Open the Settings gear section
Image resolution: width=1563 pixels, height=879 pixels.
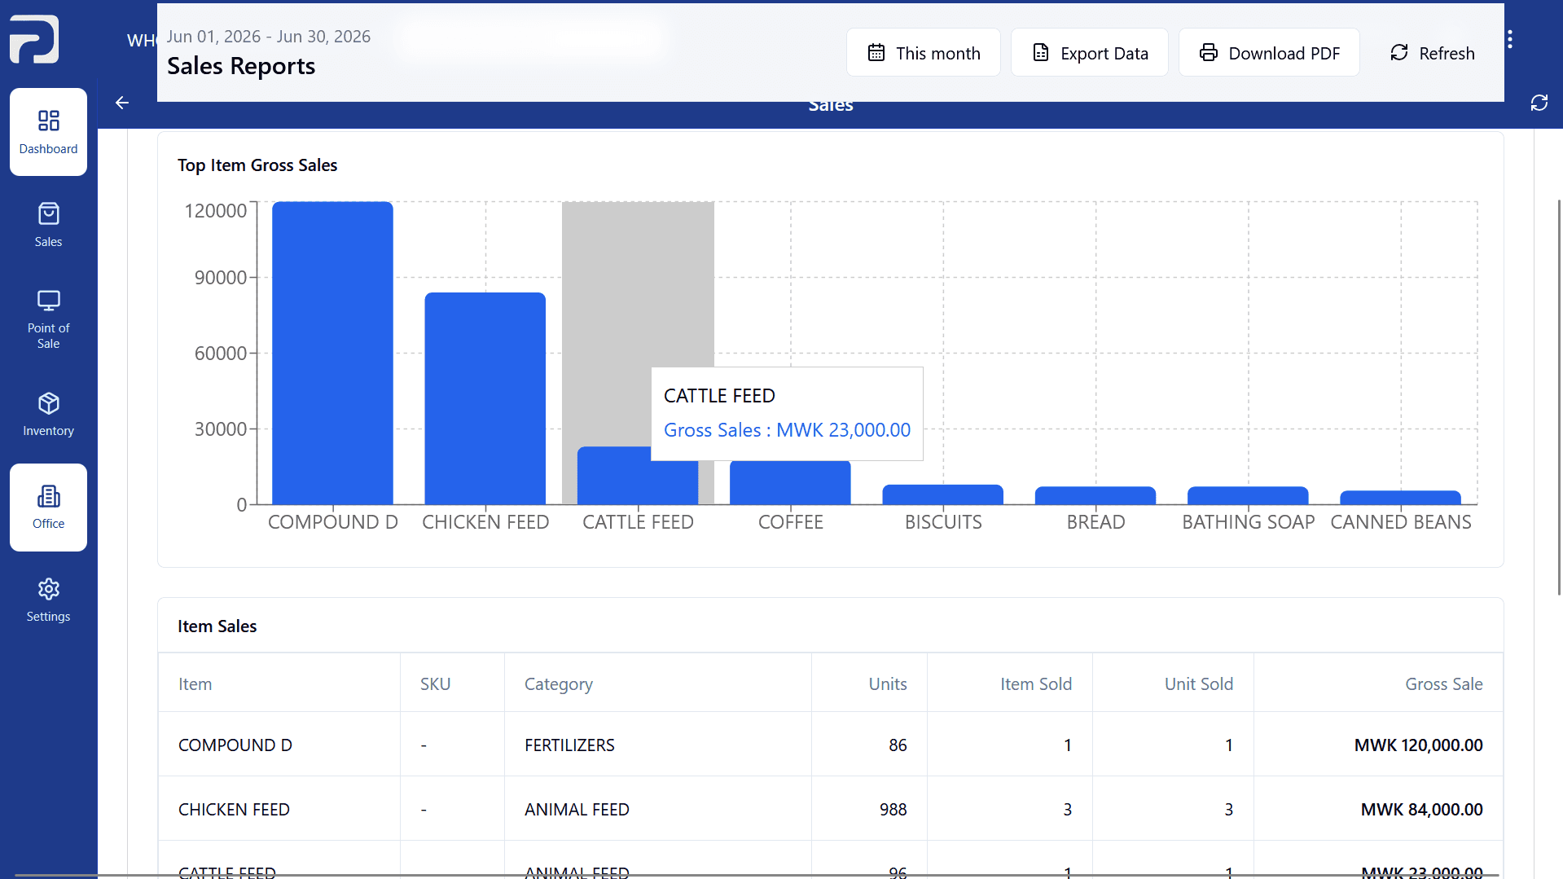(48, 600)
